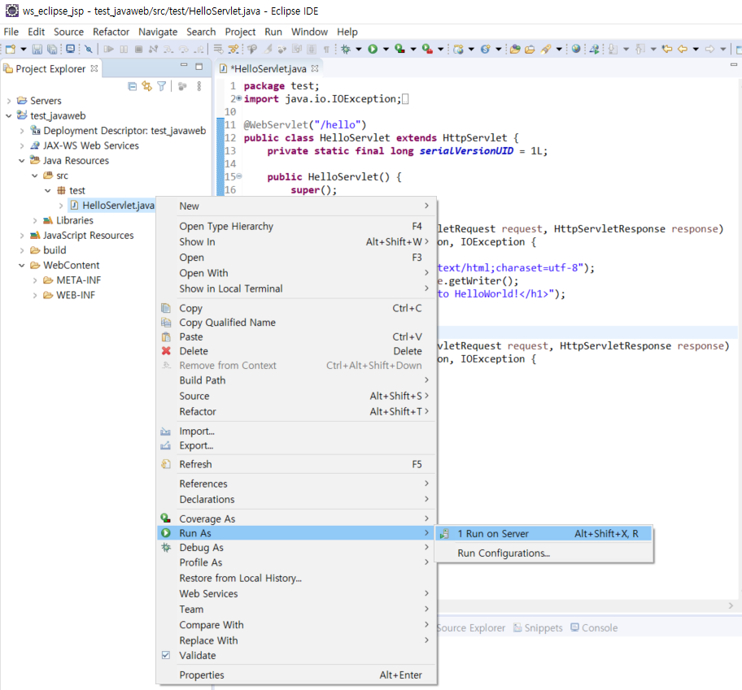This screenshot has height=690, width=742.
Task: Click Export... in context menu
Action: [296, 445]
